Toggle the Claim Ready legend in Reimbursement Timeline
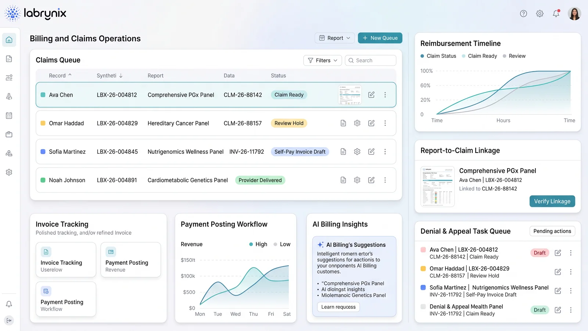This screenshot has width=588, height=331. click(x=479, y=56)
